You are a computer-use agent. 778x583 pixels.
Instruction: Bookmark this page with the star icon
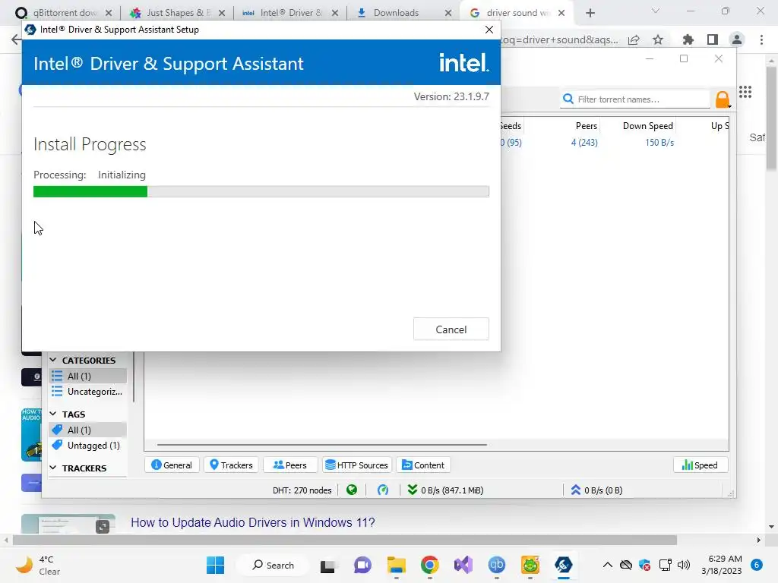(x=658, y=39)
